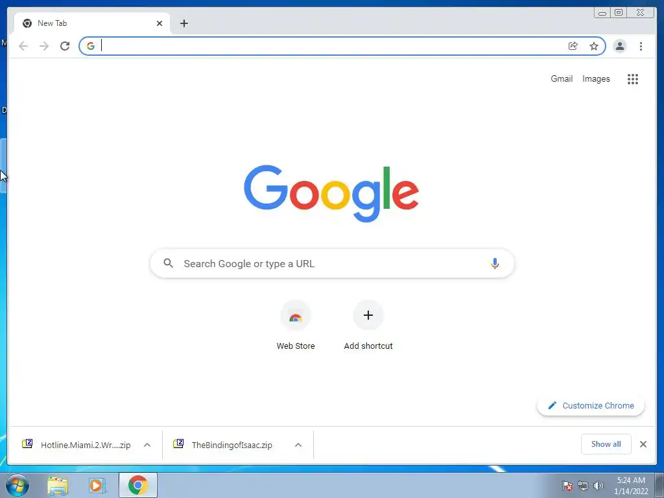
Task: Launch Windows Media Player from taskbar
Action: (x=97, y=485)
